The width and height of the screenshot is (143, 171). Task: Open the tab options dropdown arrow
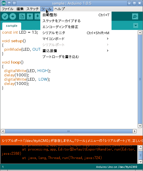[x=136, y=26]
